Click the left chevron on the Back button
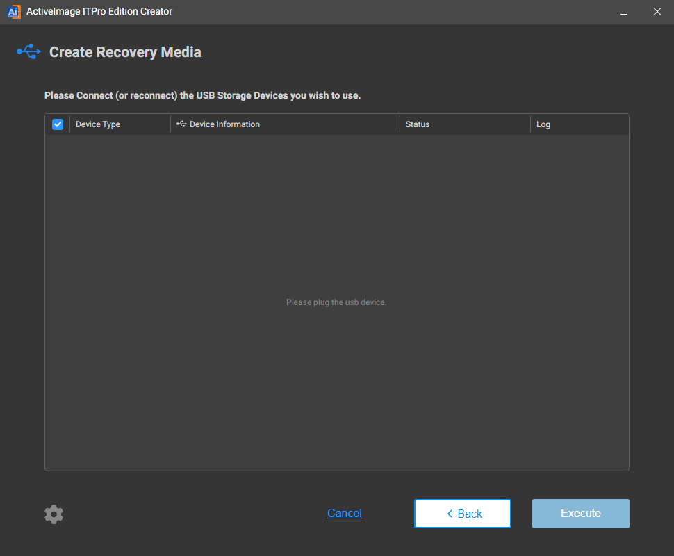The height and width of the screenshot is (556, 674). [x=450, y=514]
